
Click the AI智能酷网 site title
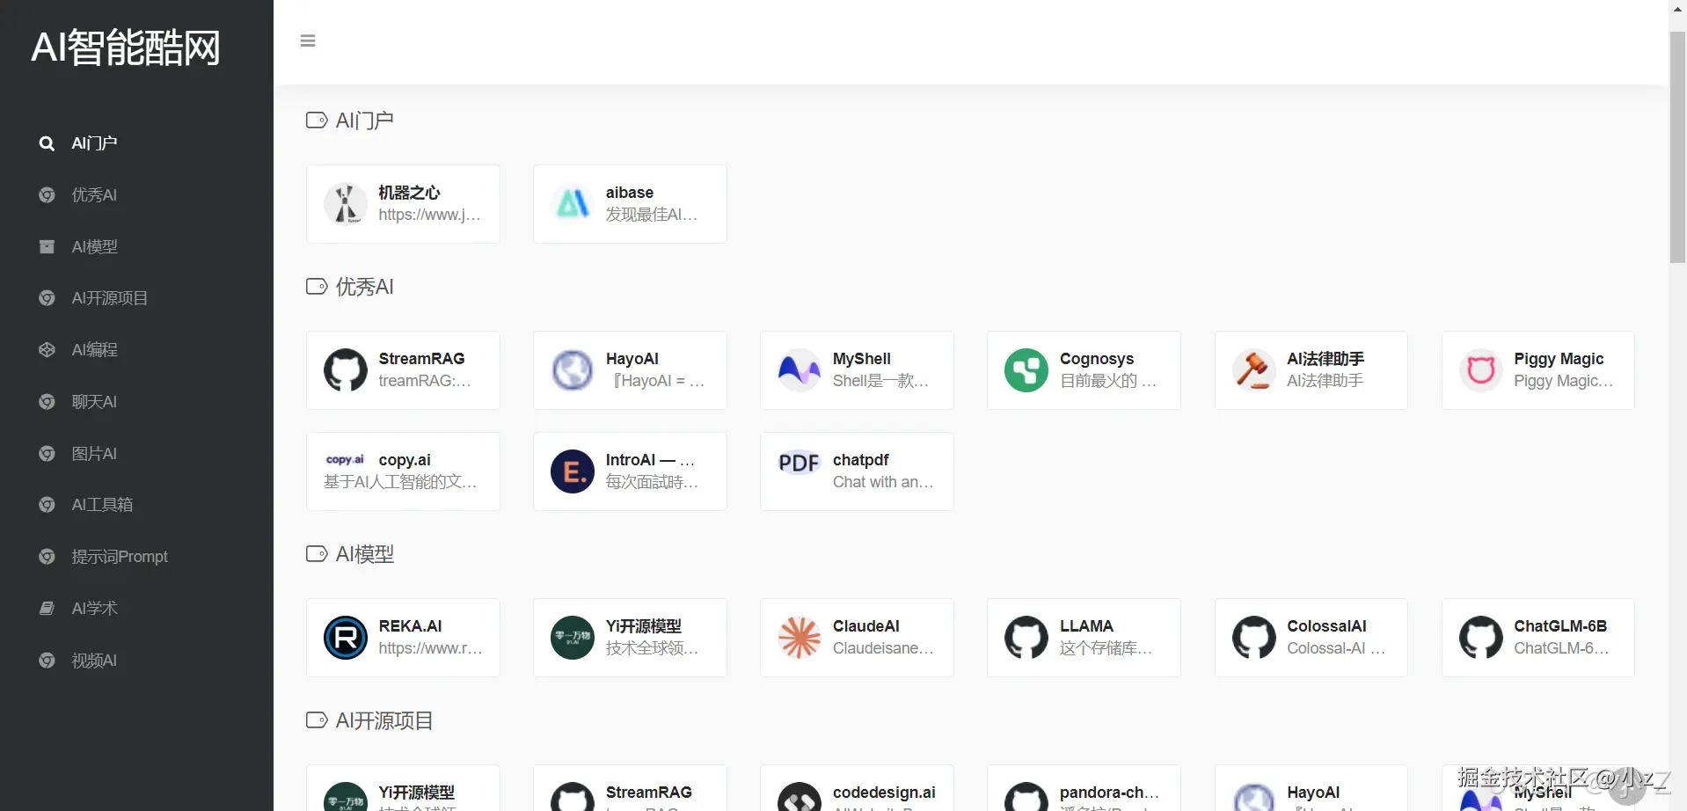click(x=126, y=47)
